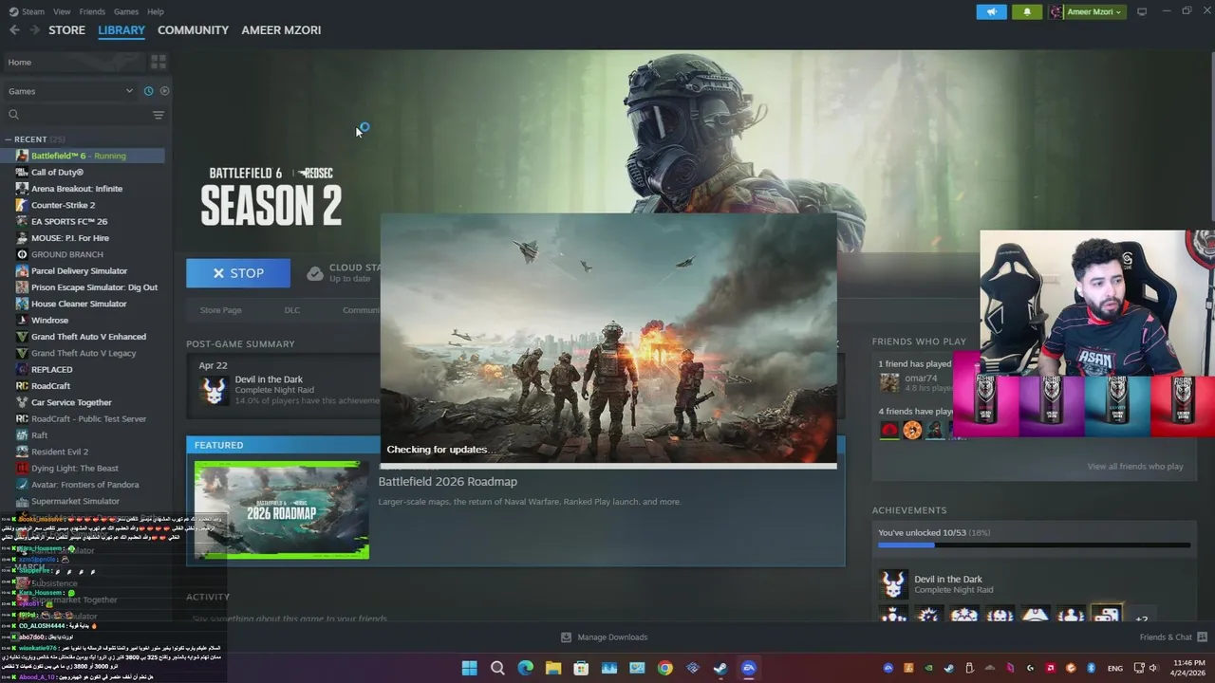Click the Battlefield 2026 Roadmap title

pos(447,482)
